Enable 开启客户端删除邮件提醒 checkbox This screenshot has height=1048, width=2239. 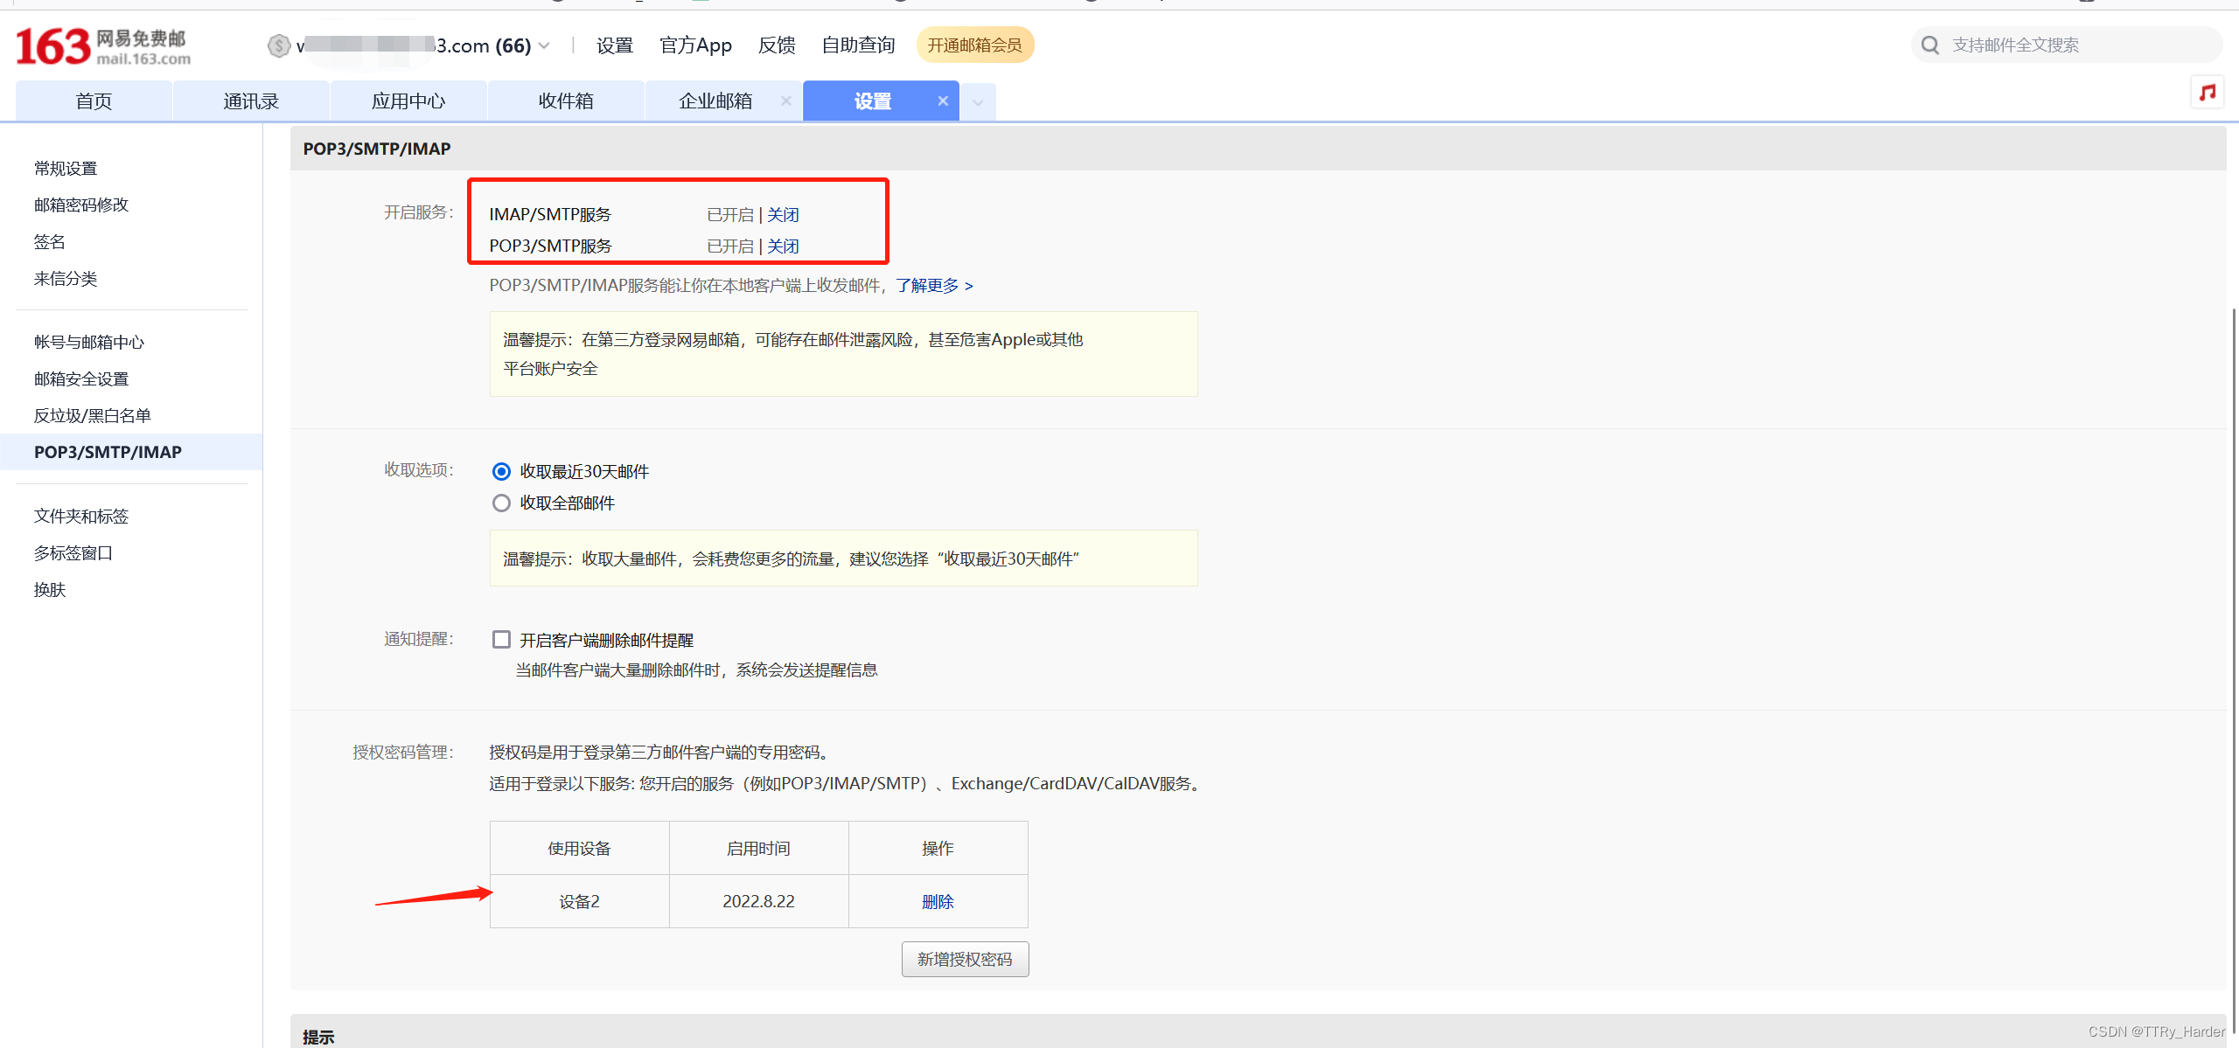501,640
